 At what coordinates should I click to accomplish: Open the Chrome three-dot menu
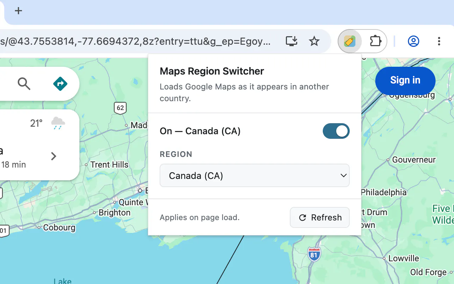439,41
